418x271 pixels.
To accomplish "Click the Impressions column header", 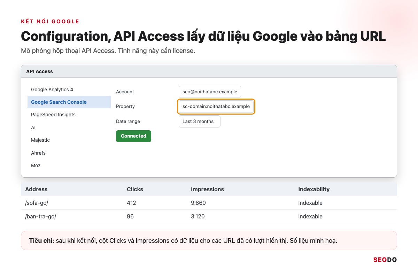I will tap(207, 189).
